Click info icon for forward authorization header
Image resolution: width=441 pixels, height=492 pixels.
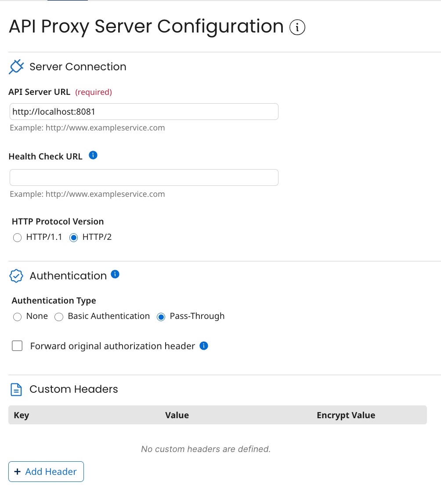(x=204, y=346)
